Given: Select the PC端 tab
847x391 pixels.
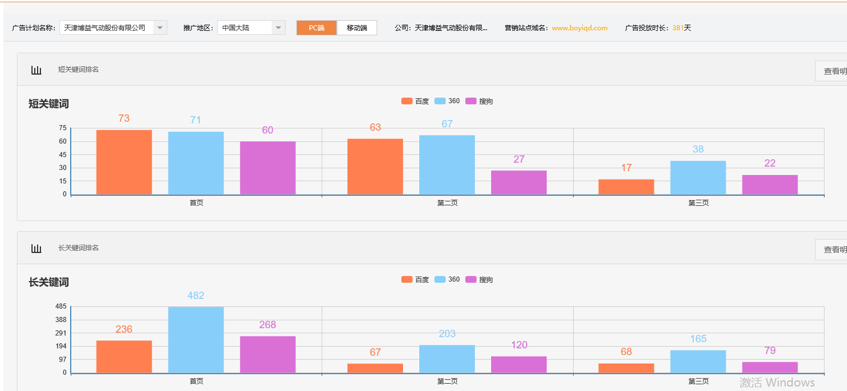Looking at the screenshot, I should [316, 27].
